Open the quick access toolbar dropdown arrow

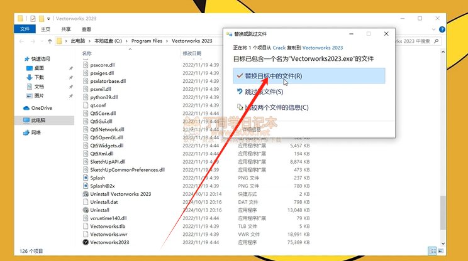point(48,19)
